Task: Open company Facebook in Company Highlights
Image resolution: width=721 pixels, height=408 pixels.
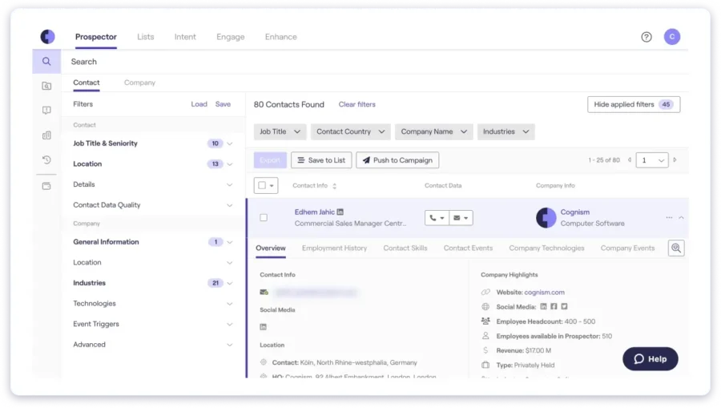Action: 554,306
